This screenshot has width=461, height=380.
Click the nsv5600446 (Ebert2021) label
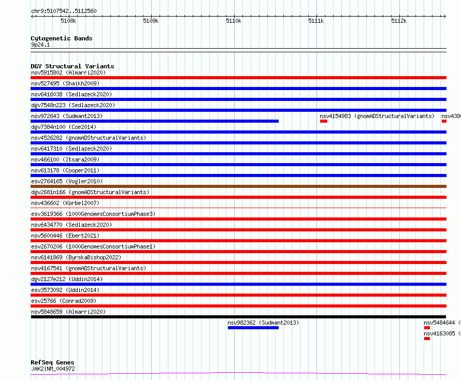[65, 236]
